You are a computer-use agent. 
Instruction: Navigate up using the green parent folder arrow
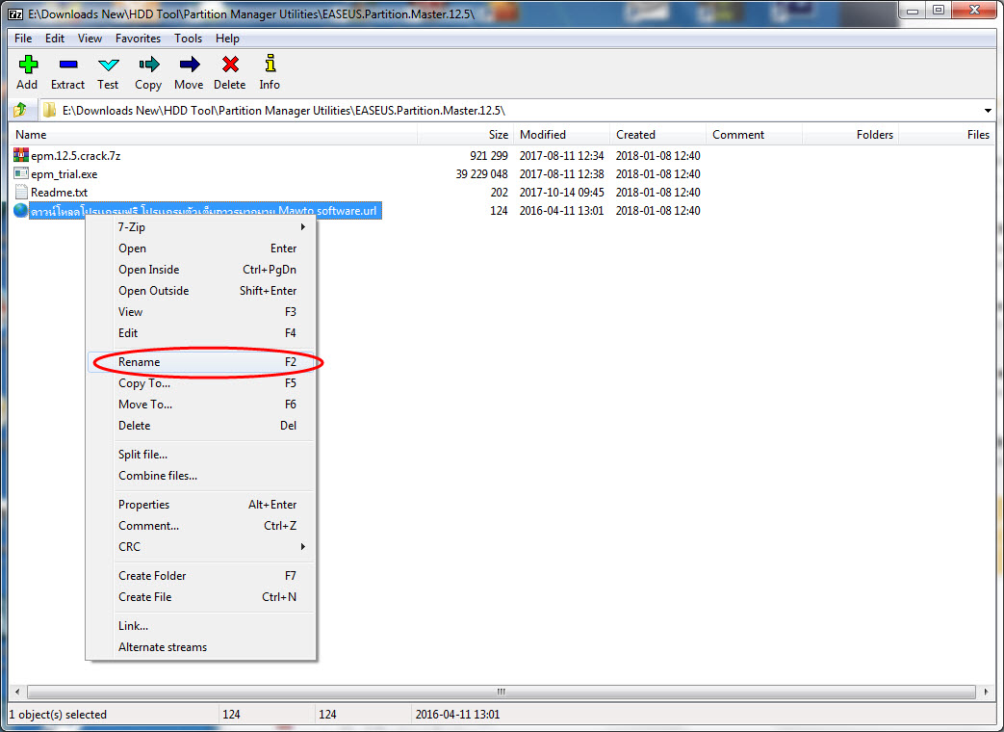click(x=19, y=110)
